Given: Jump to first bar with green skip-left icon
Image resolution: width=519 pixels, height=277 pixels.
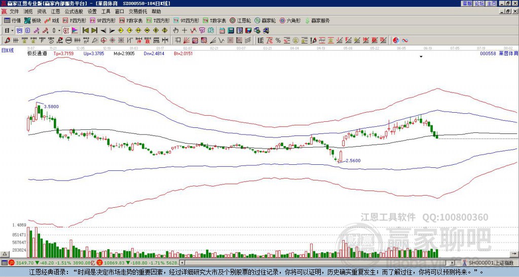Looking at the screenshot, I should 85,30.
